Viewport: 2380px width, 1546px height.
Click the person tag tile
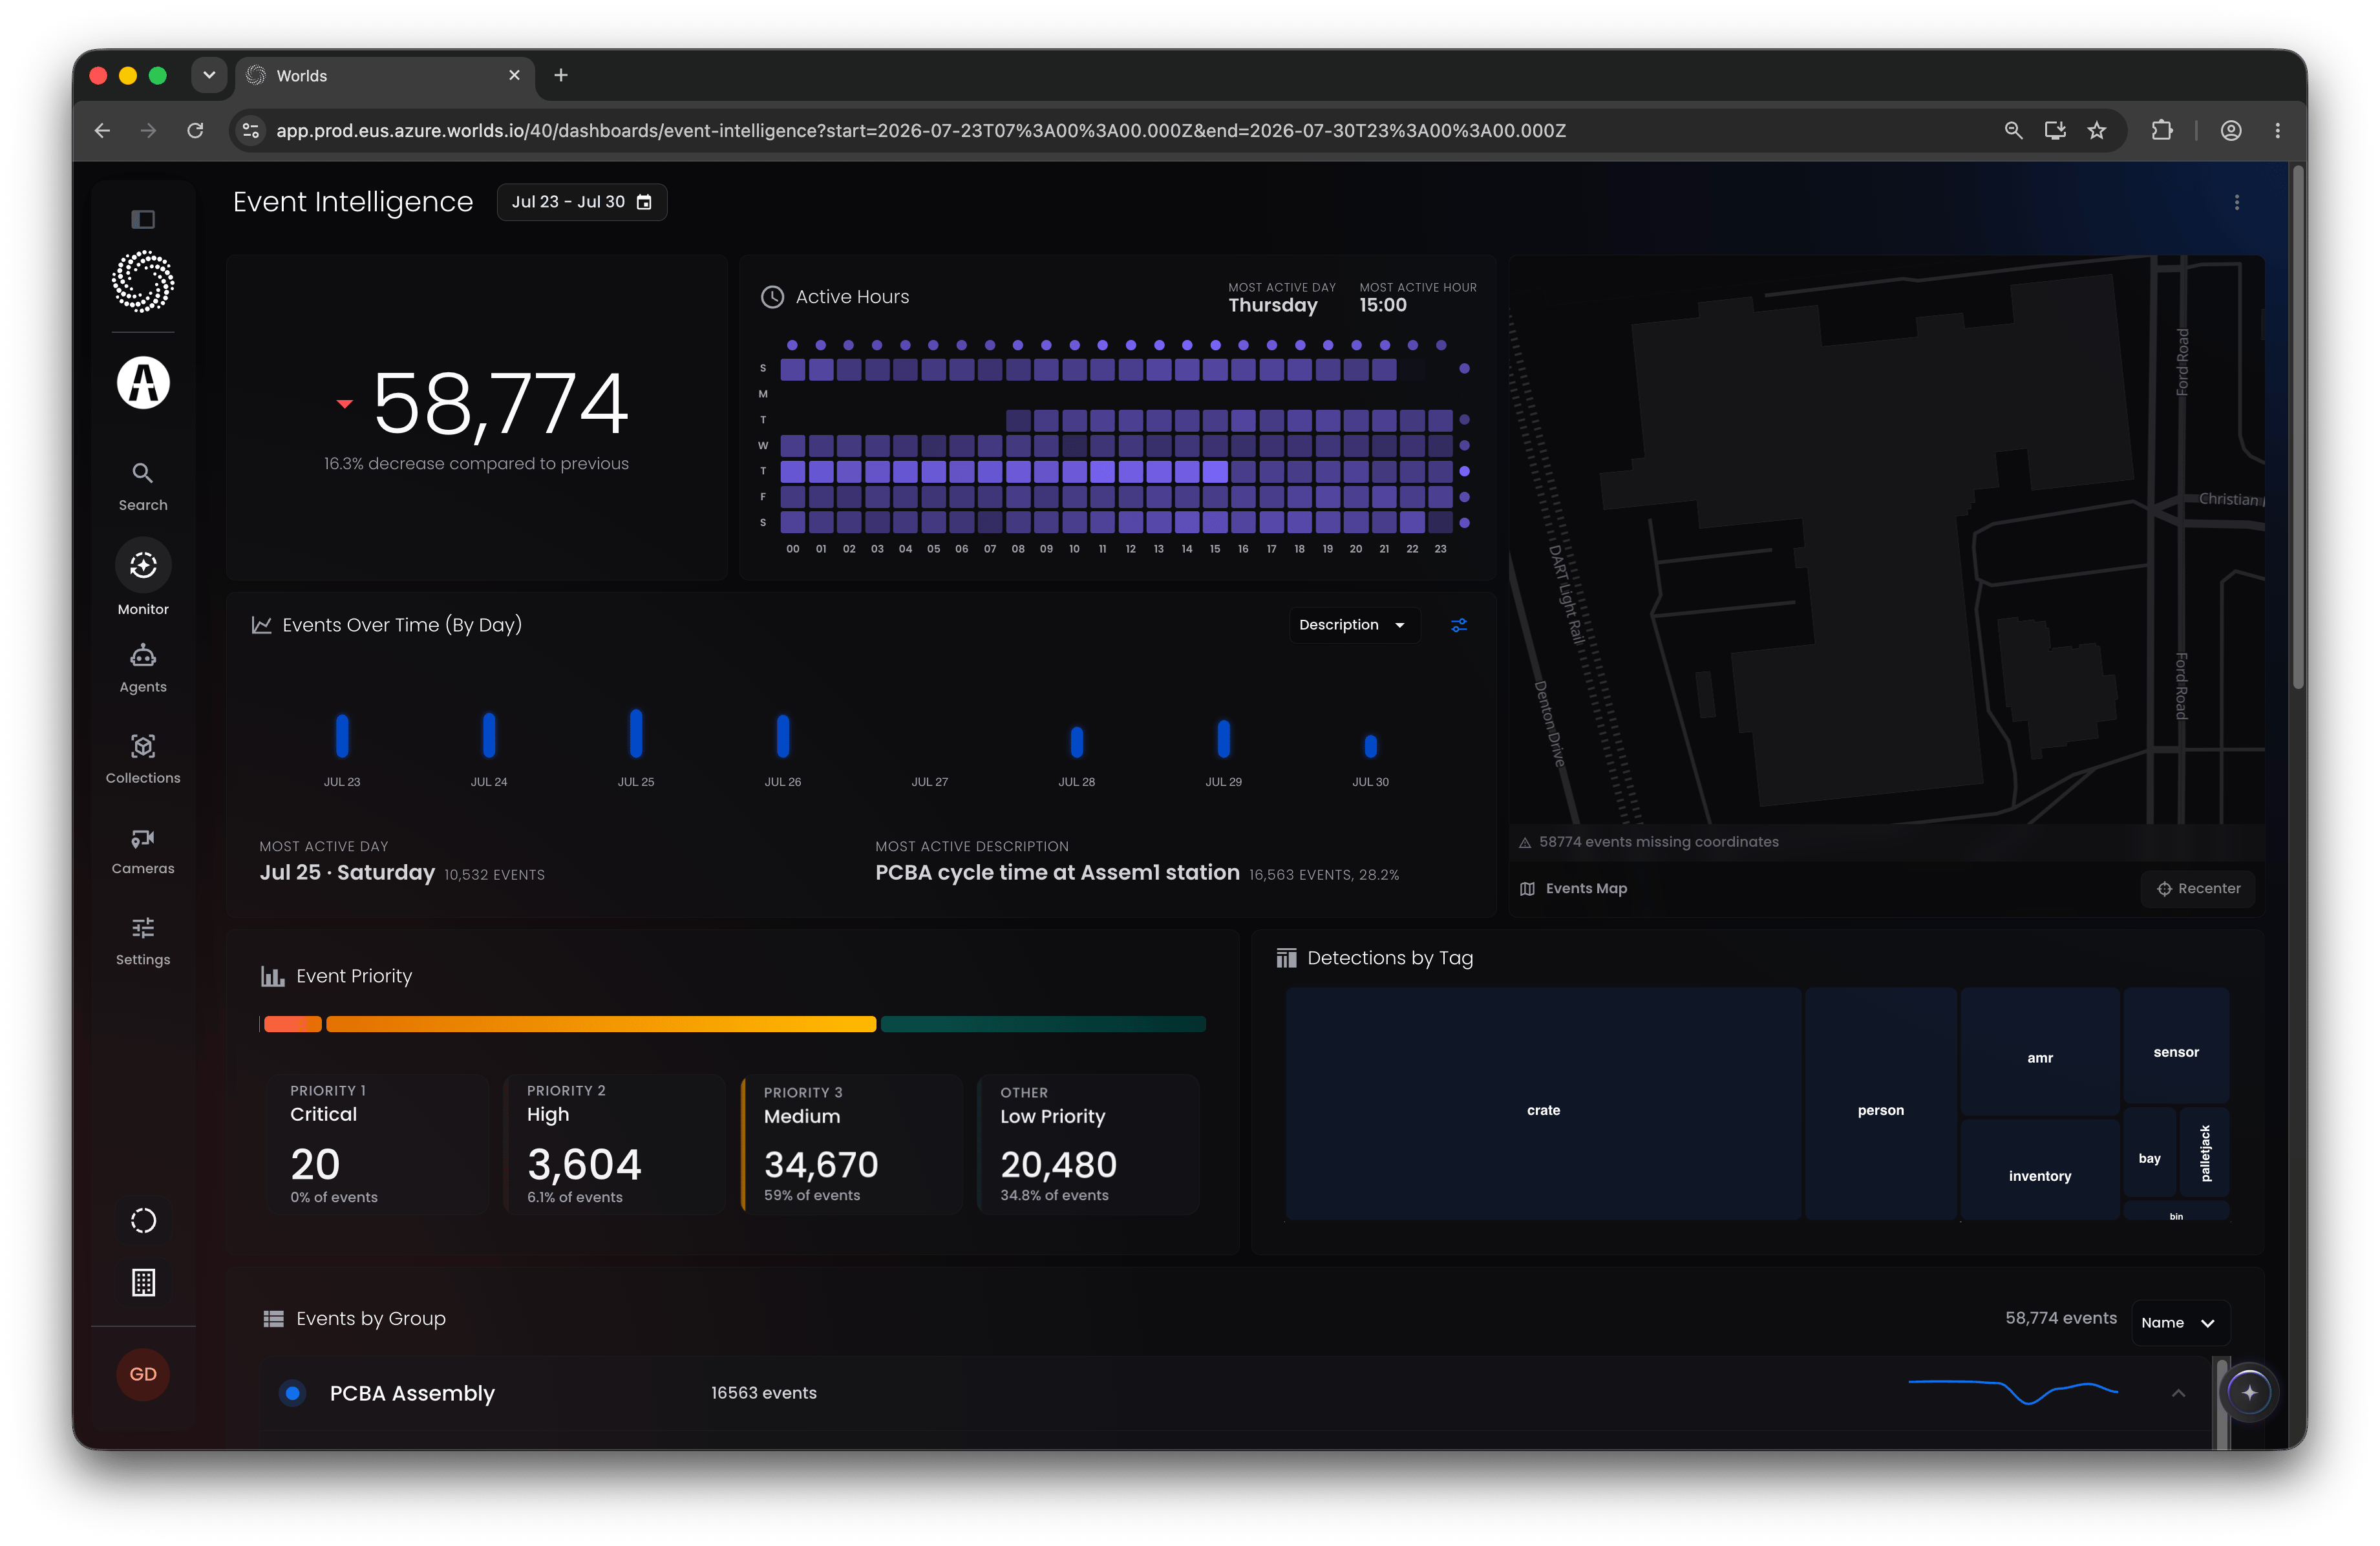1880,1104
